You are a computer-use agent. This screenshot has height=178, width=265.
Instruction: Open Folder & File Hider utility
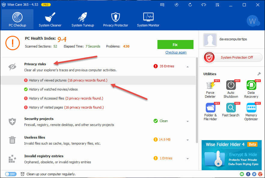[210, 112]
